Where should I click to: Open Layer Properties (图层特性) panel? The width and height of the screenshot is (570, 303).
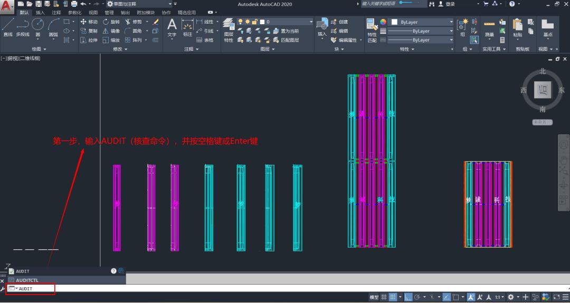tap(228, 30)
